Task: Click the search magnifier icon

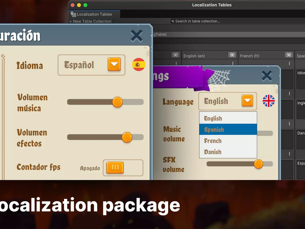Action: point(173,21)
